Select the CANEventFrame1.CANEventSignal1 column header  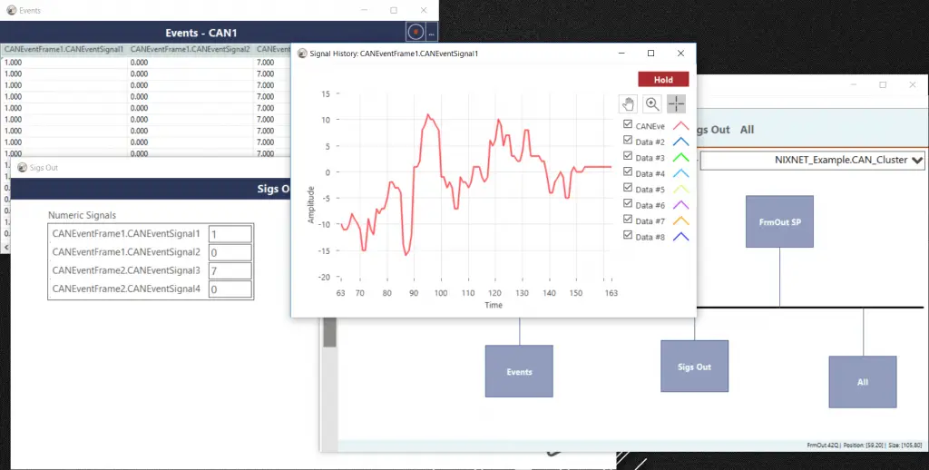(x=64, y=49)
